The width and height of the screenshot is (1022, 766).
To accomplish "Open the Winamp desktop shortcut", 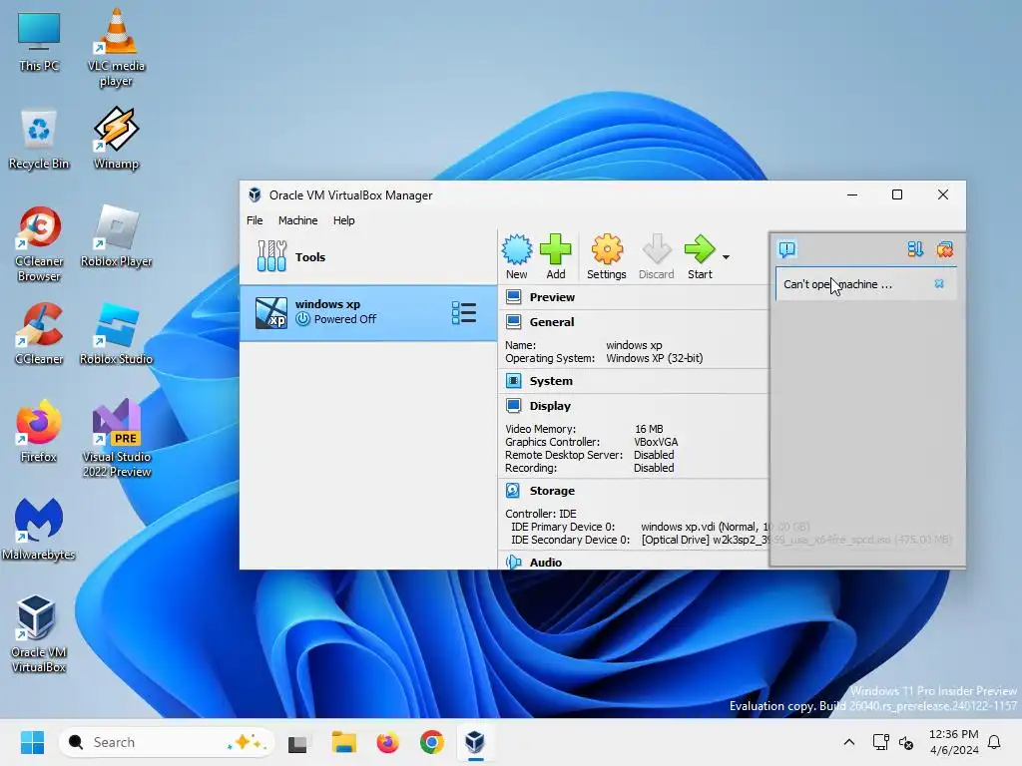I will (x=116, y=139).
